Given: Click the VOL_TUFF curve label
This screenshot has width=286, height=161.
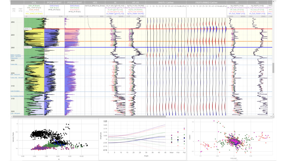Looking at the screenshot, I should pos(34,8).
